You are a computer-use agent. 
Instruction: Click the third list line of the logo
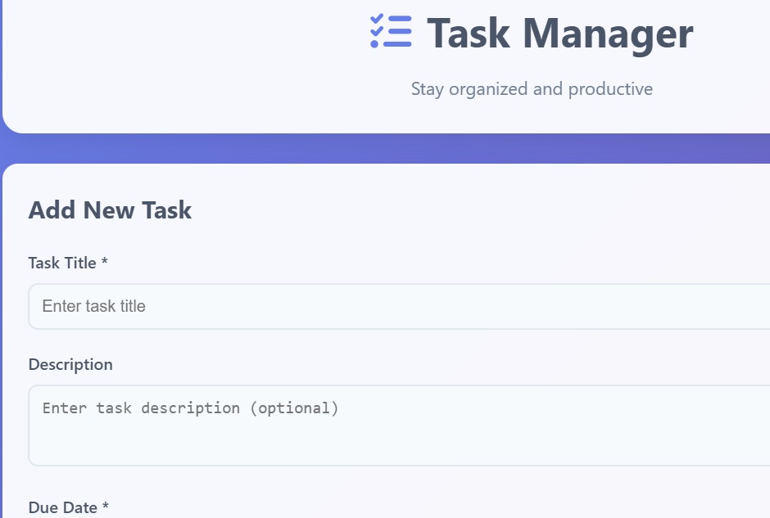397,44
